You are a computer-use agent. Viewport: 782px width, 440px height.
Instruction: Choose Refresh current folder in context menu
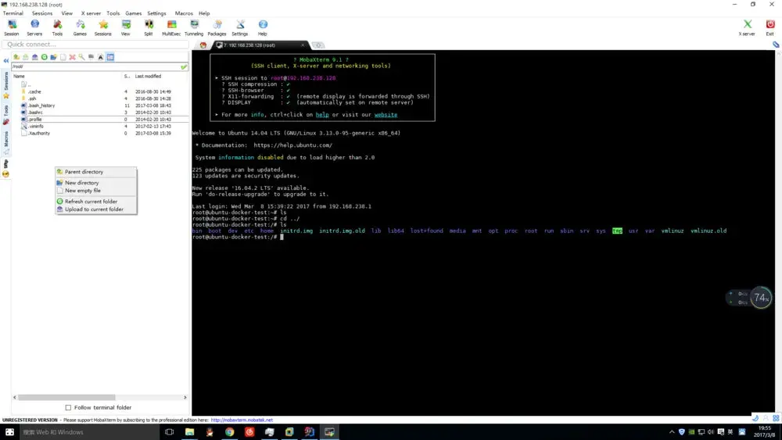95,202
